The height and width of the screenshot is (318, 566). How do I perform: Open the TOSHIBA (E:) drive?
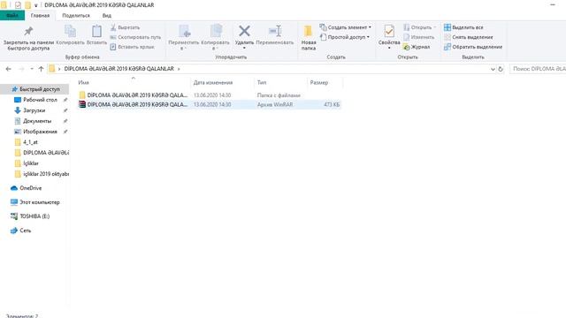30,216
